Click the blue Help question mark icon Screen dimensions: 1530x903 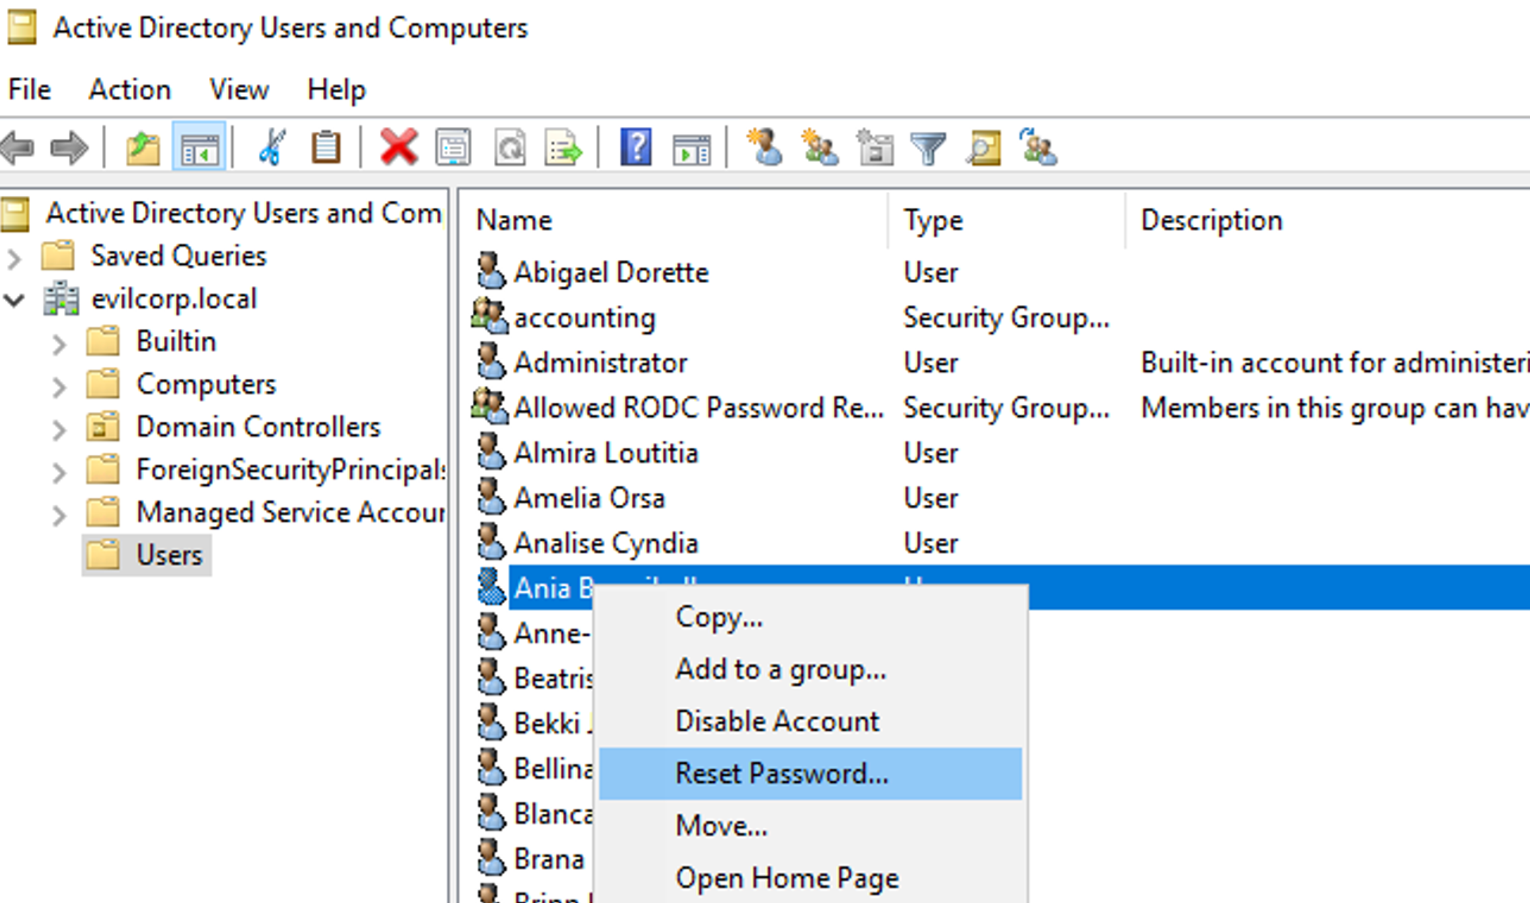(636, 147)
